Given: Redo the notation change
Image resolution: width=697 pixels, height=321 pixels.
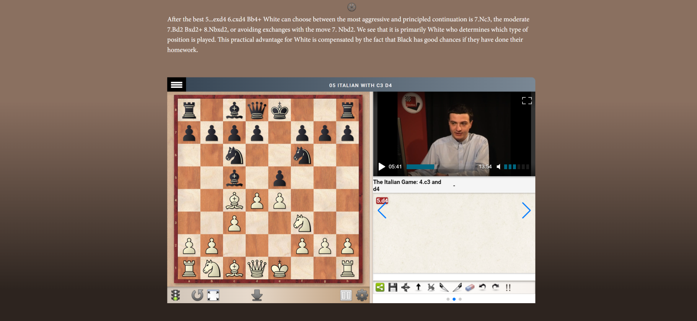Looking at the screenshot, I should click(x=495, y=287).
